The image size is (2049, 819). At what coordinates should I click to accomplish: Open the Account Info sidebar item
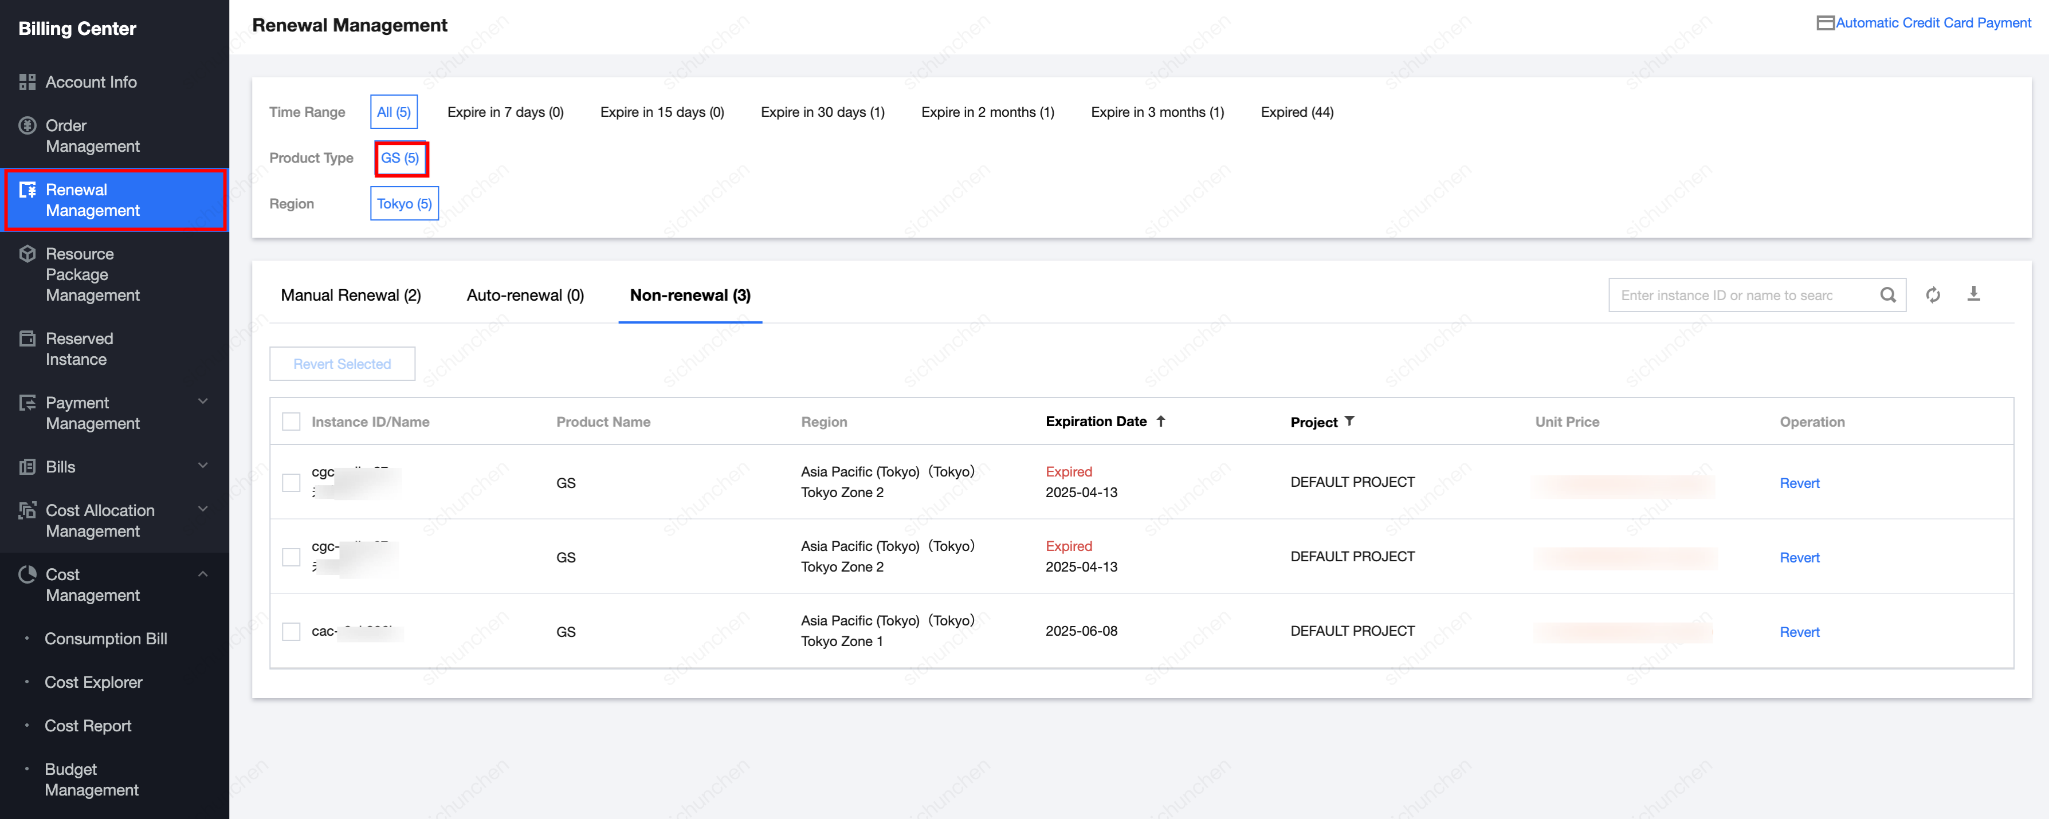[x=91, y=82]
